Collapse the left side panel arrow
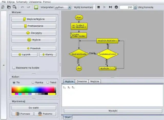 point(4,65)
